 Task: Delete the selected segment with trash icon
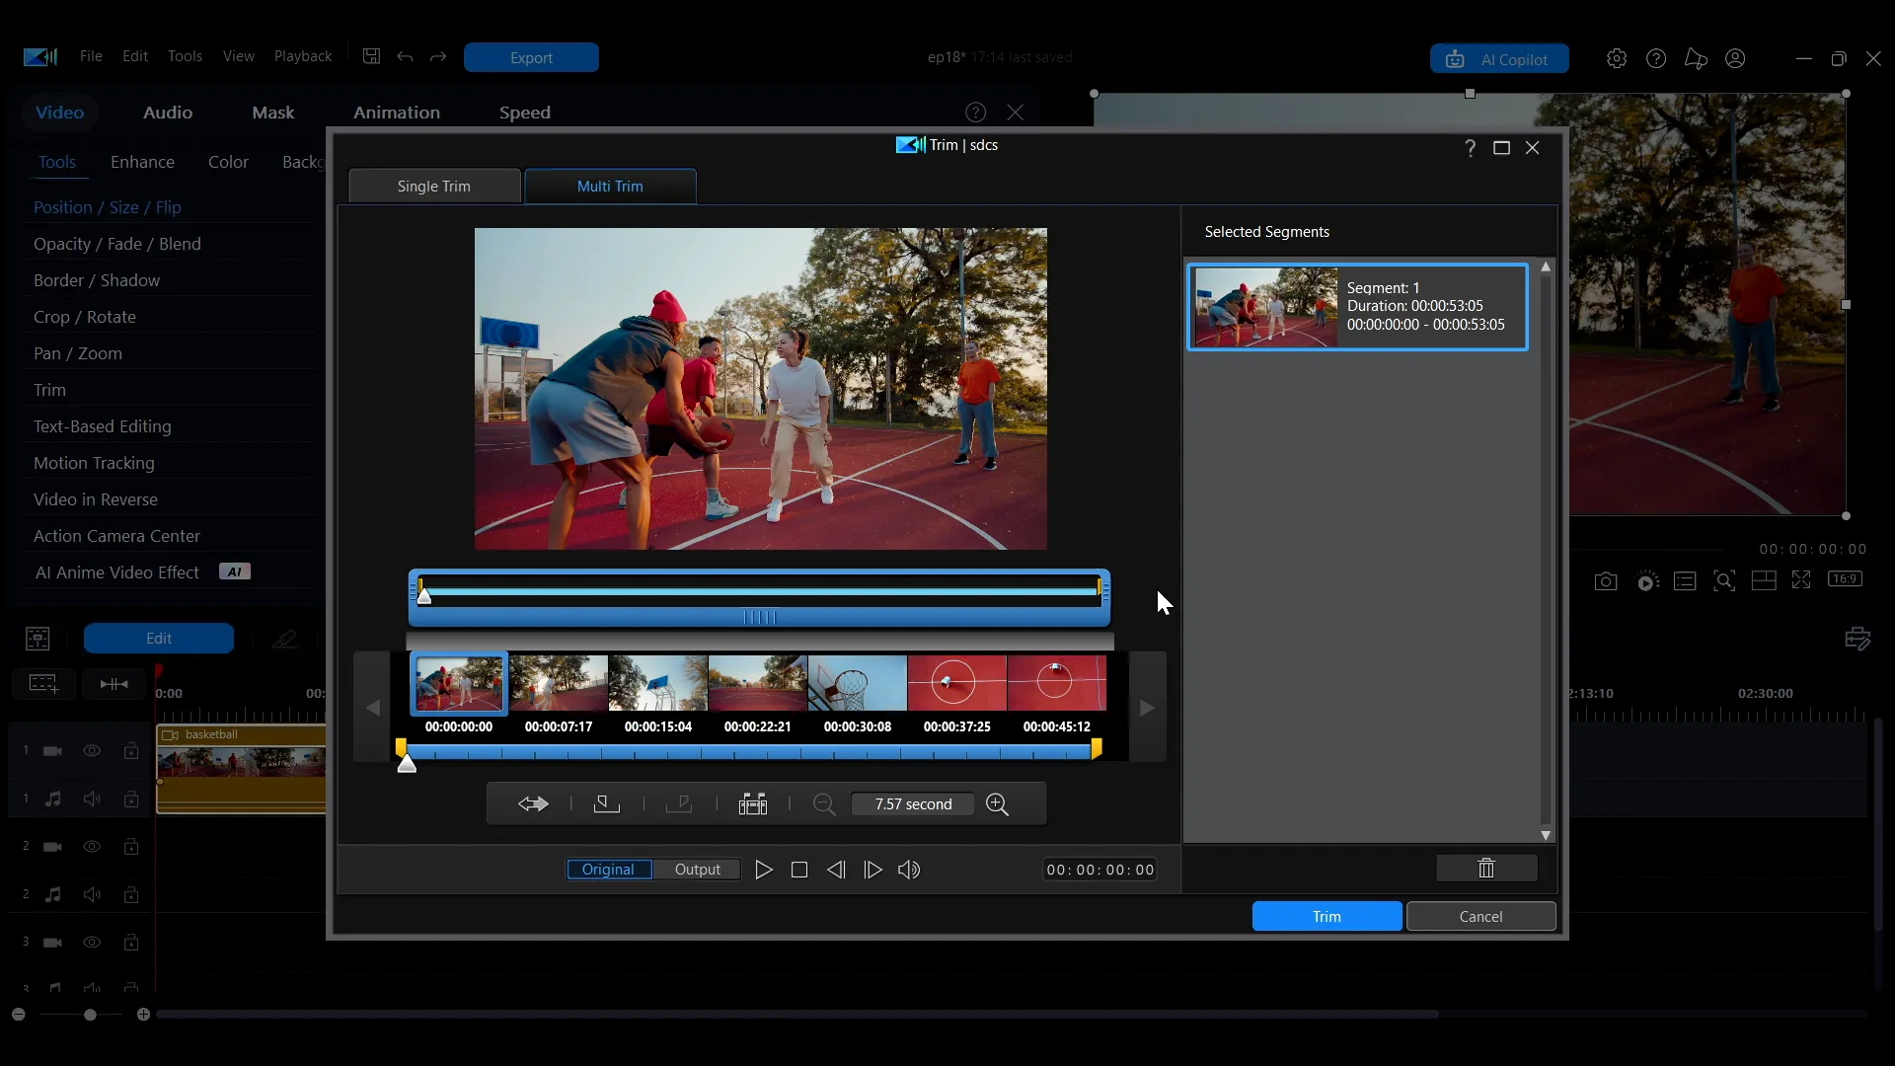click(x=1486, y=869)
